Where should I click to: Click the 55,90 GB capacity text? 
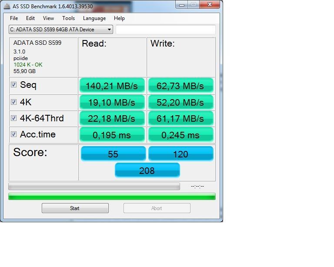coord(24,71)
